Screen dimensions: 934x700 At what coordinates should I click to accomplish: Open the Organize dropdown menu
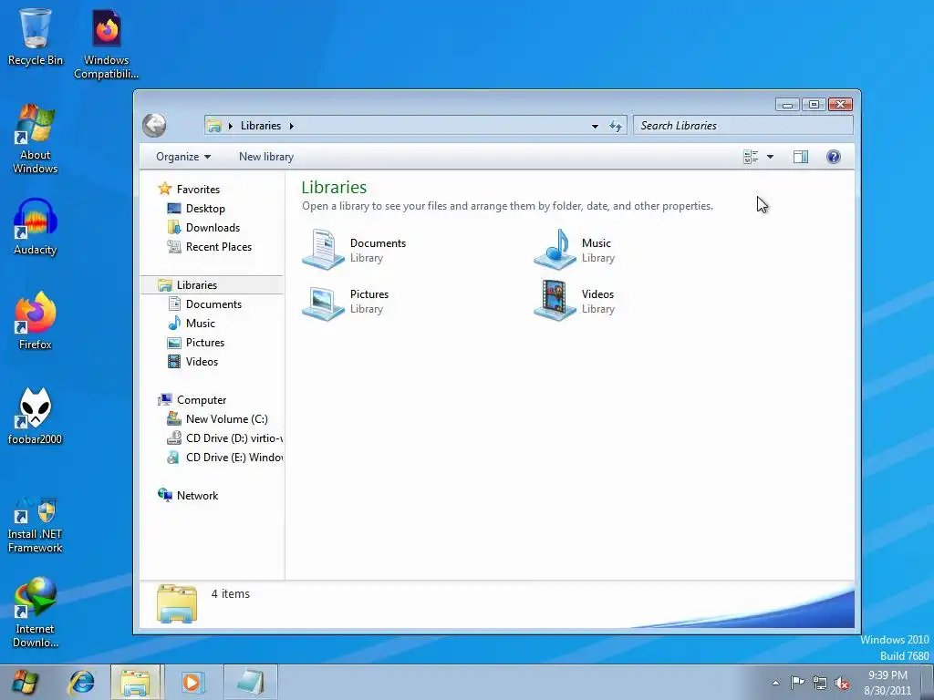(x=182, y=157)
